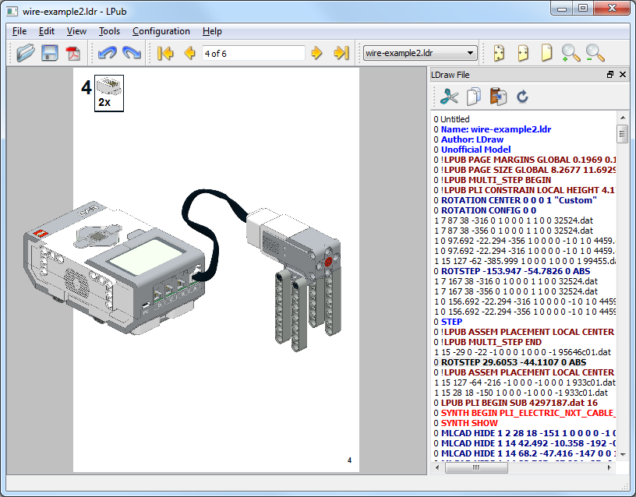
Task: Expand the wire-example2.ldr submodel dropdown
Action: click(420, 53)
